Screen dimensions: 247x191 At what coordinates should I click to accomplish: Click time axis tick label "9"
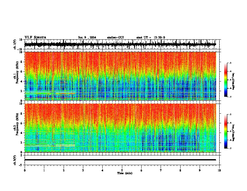tap(200, 170)
